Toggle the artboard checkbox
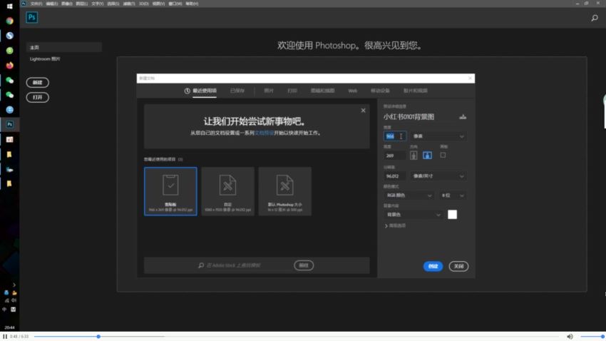The height and width of the screenshot is (341, 606). [x=443, y=155]
